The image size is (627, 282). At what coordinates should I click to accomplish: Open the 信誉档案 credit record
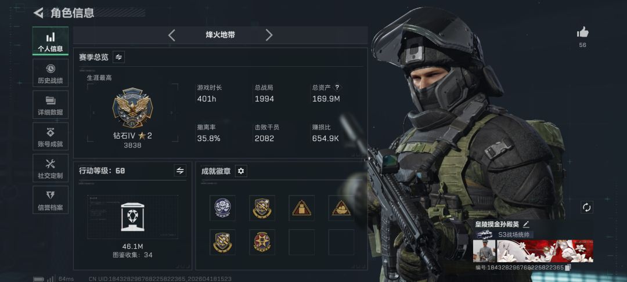point(51,200)
